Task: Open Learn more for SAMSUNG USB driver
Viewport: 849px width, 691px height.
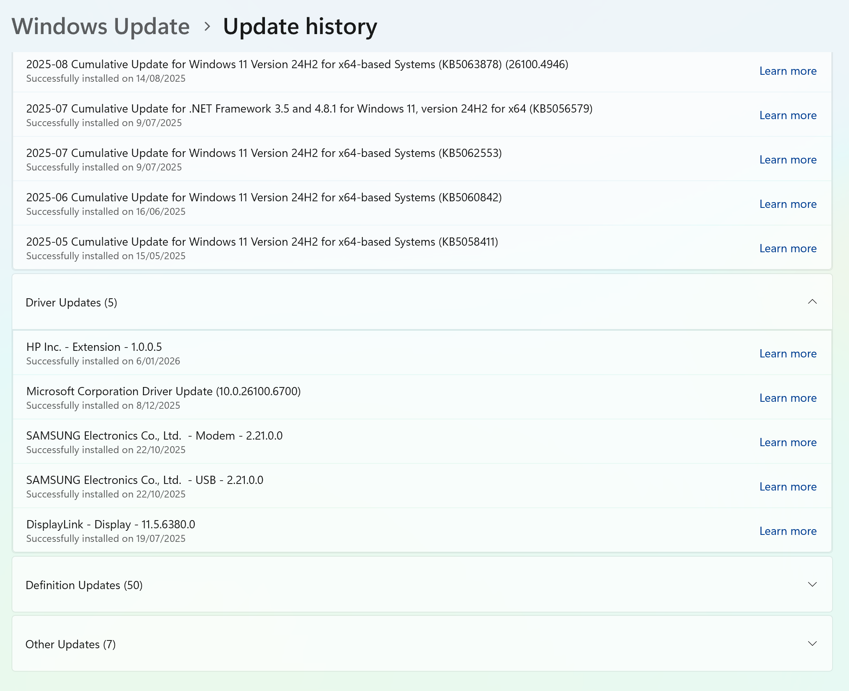Action: point(787,487)
